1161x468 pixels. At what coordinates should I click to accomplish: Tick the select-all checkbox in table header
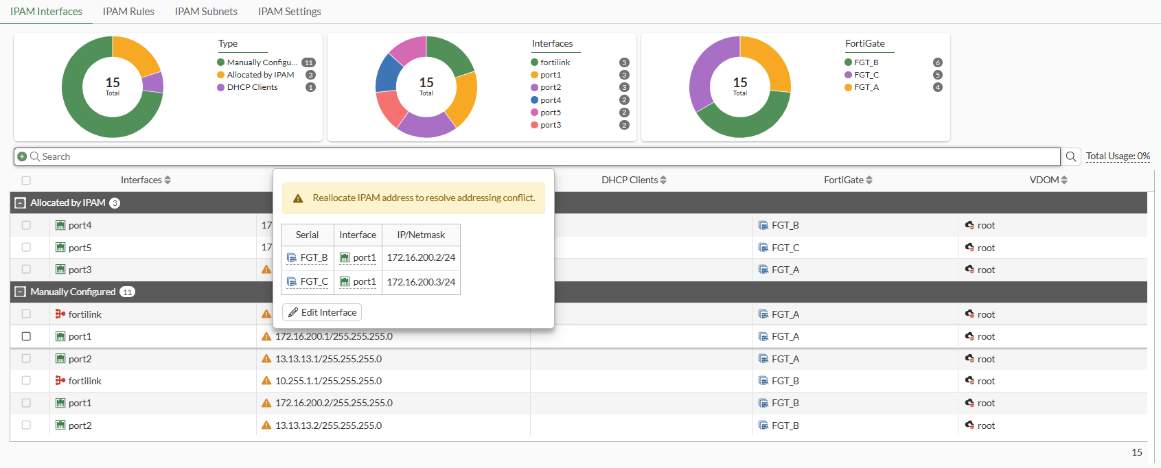(x=26, y=180)
